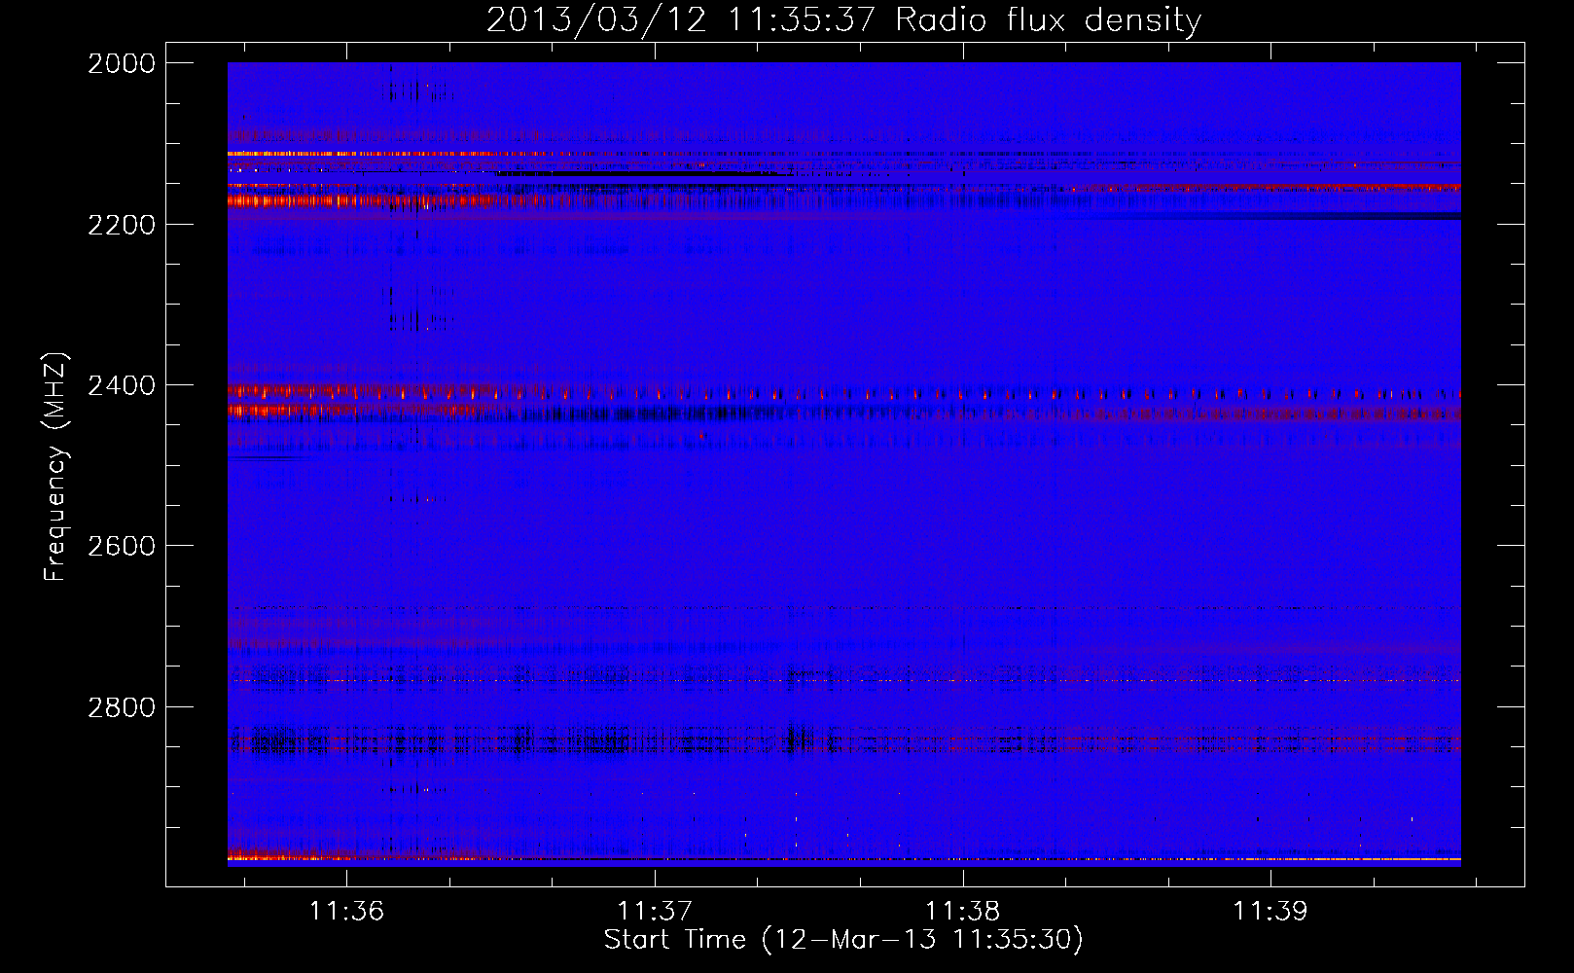Click the 'Frequency (MHZ)' axis label
The image size is (1574, 973).
(x=55, y=467)
